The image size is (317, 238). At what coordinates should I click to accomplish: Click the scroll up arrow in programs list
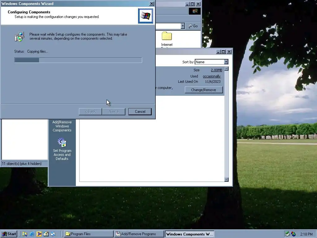click(226, 68)
